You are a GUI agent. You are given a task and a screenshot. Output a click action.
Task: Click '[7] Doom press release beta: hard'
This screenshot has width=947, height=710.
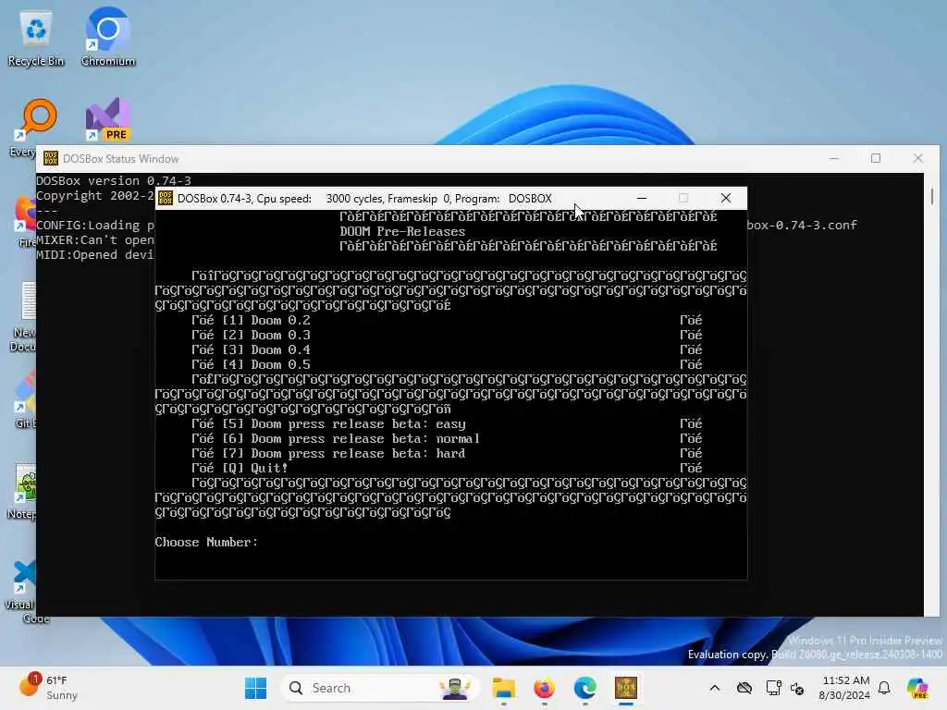344,453
